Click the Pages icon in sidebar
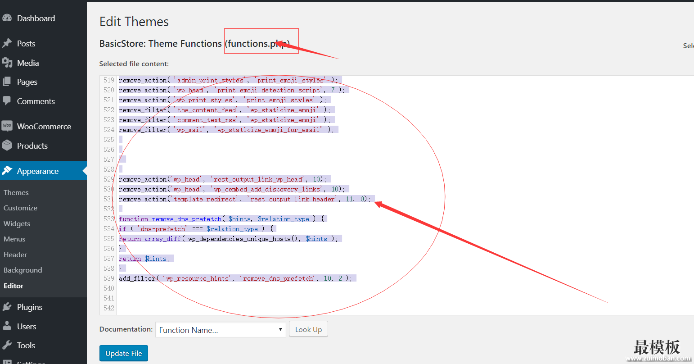This screenshot has width=694, height=364. [x=7, y=82]
